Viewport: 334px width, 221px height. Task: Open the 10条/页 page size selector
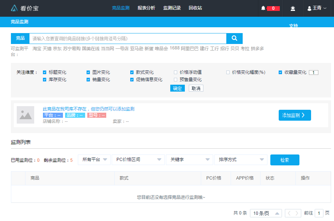pyautogui.click(x=266, y=213)
